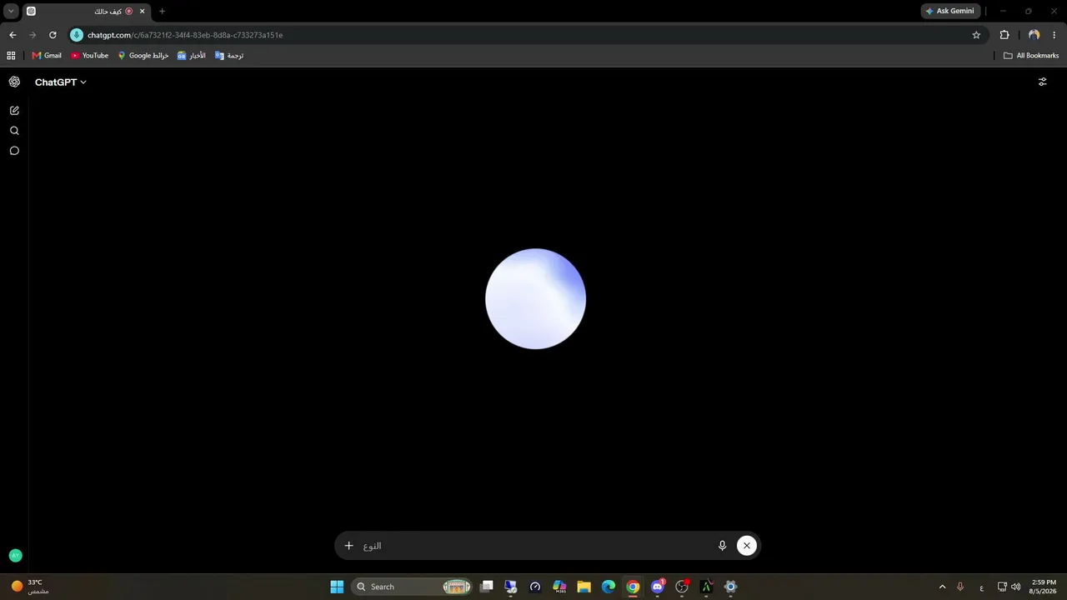
Task: Click the plus attach icon in message bar
Action: pos(349,546)
